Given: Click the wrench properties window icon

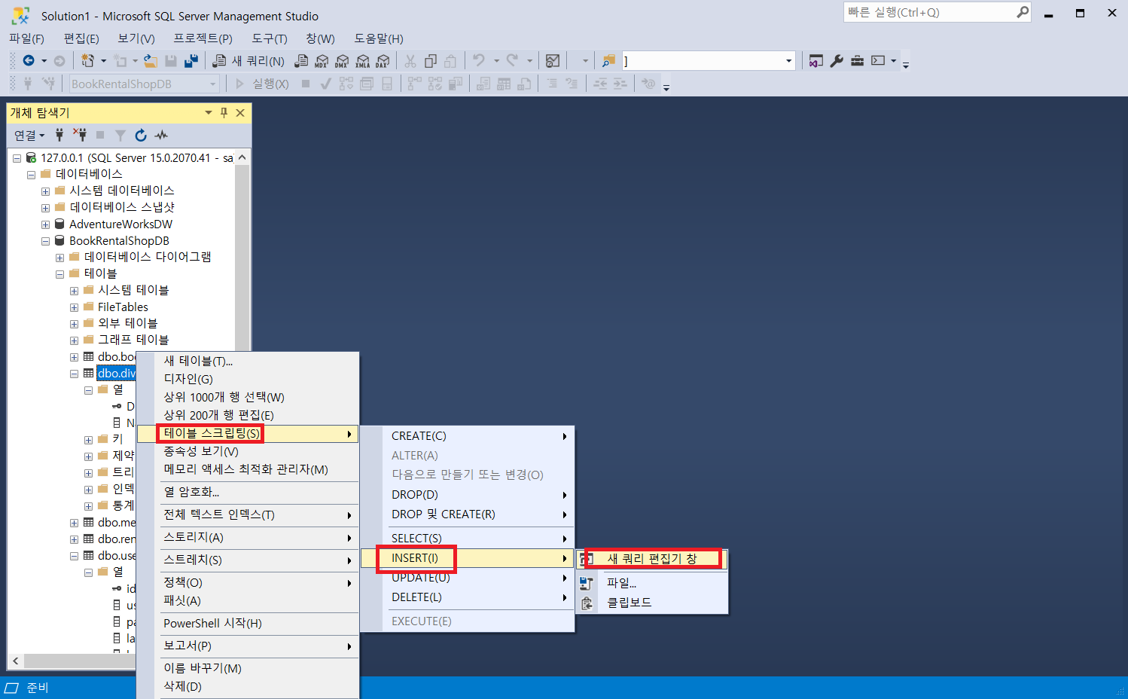Looking at the screenshot, I should [837, 60].
